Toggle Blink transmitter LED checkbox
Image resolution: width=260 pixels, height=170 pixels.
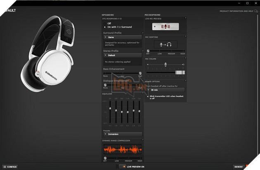(148, 96)
